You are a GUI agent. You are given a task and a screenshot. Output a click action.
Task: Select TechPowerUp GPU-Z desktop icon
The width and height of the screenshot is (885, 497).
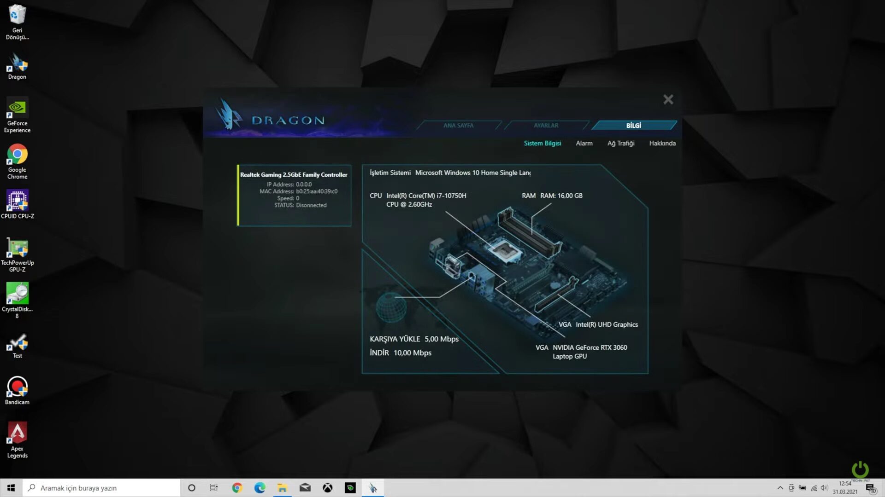click(17, 254)
